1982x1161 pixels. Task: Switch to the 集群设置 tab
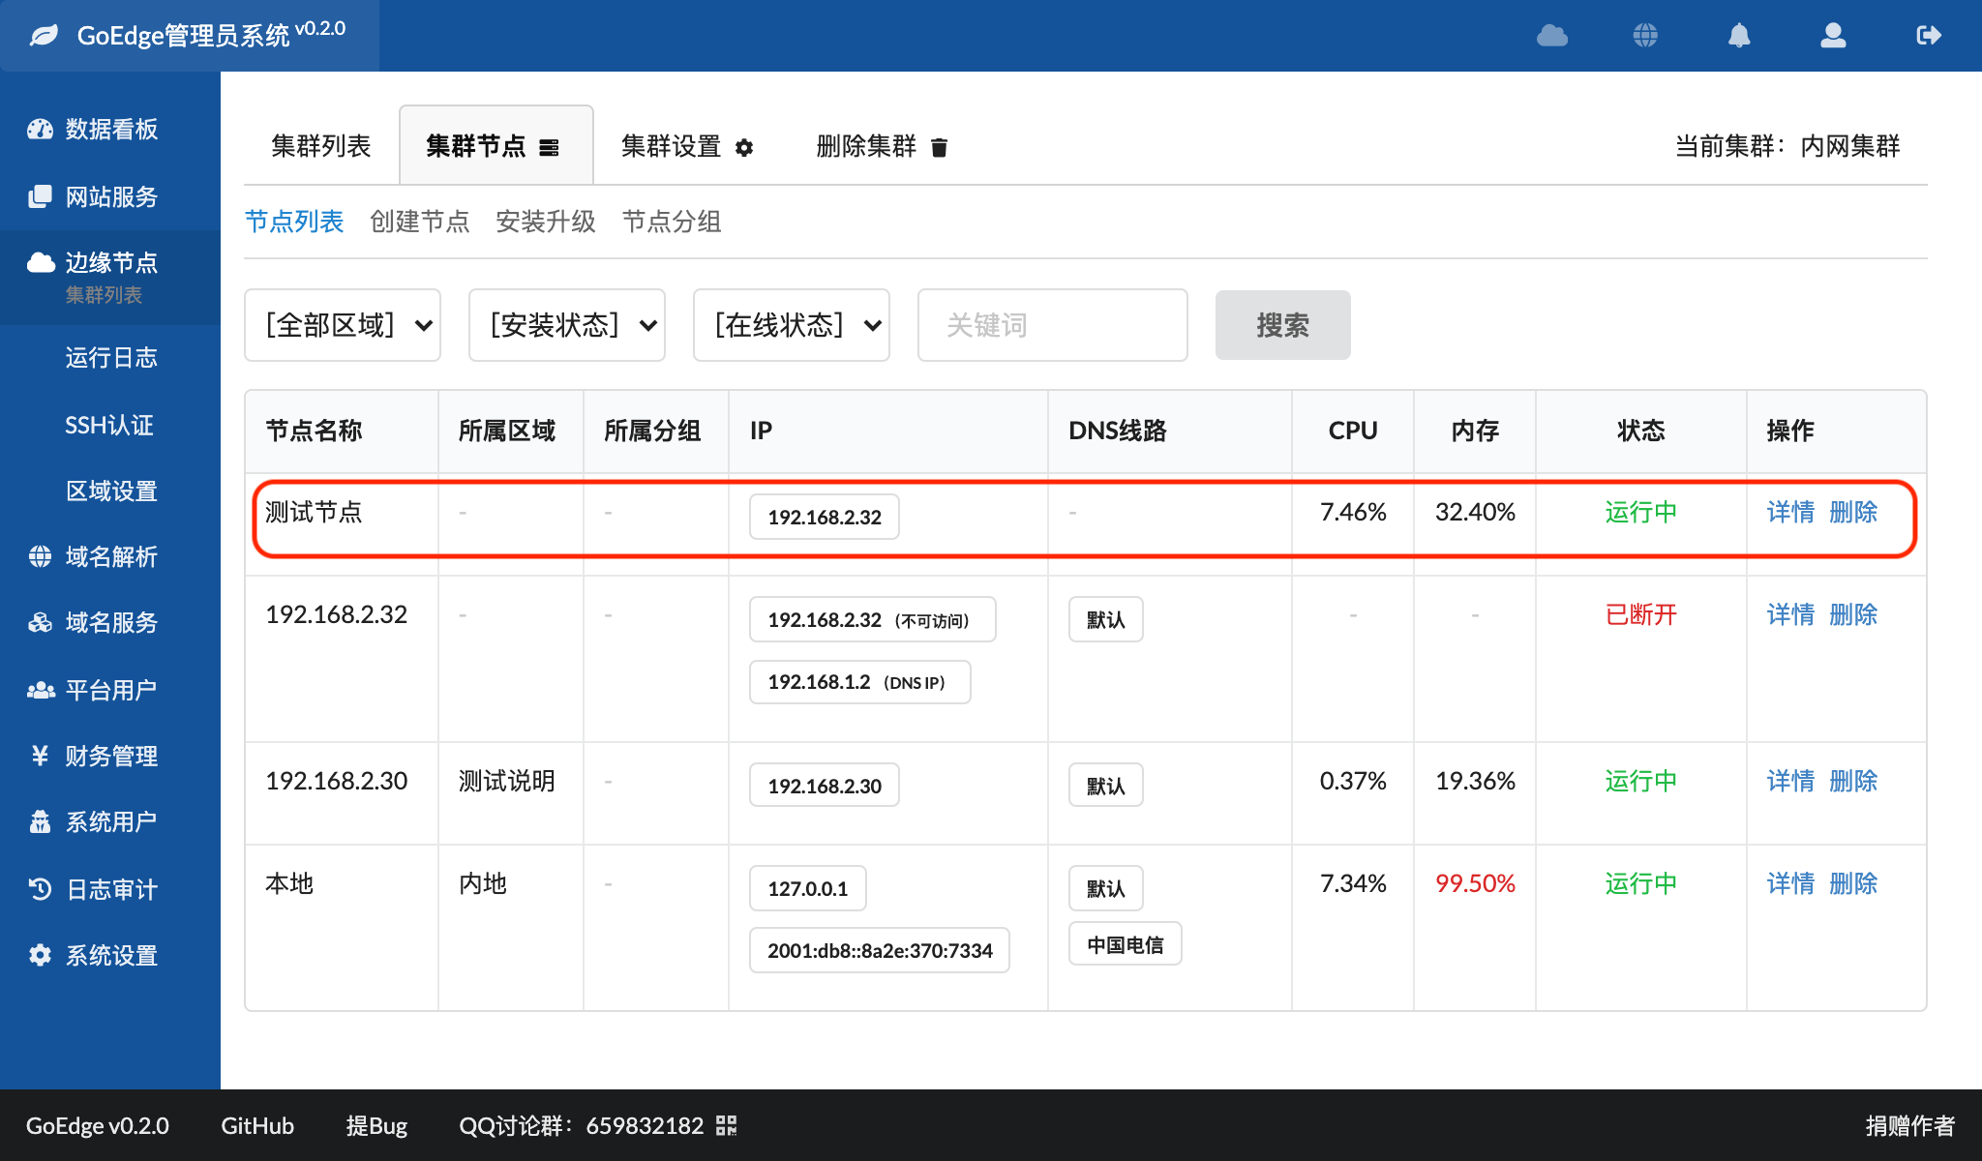tap(687, 146)
